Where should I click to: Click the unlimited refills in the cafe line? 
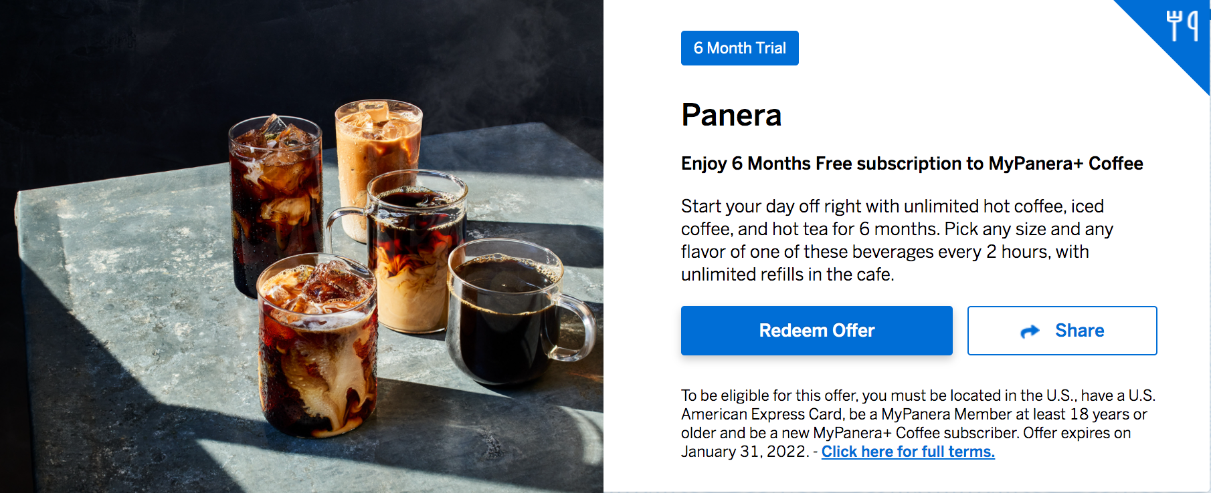[x=787, y=275]
